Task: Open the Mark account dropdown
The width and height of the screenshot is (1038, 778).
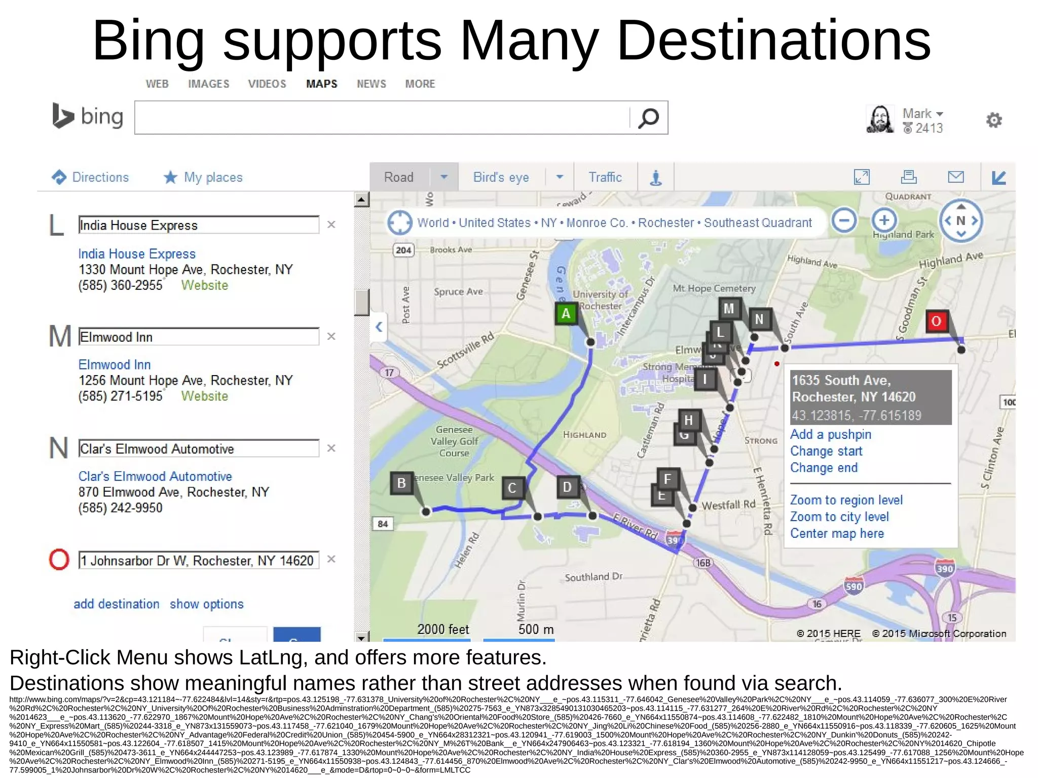Action: (x=922, y=114)
